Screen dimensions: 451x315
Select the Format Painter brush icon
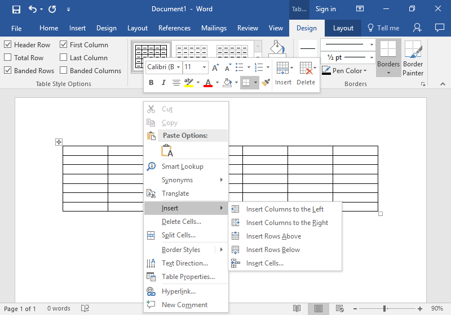pos(266,83)
